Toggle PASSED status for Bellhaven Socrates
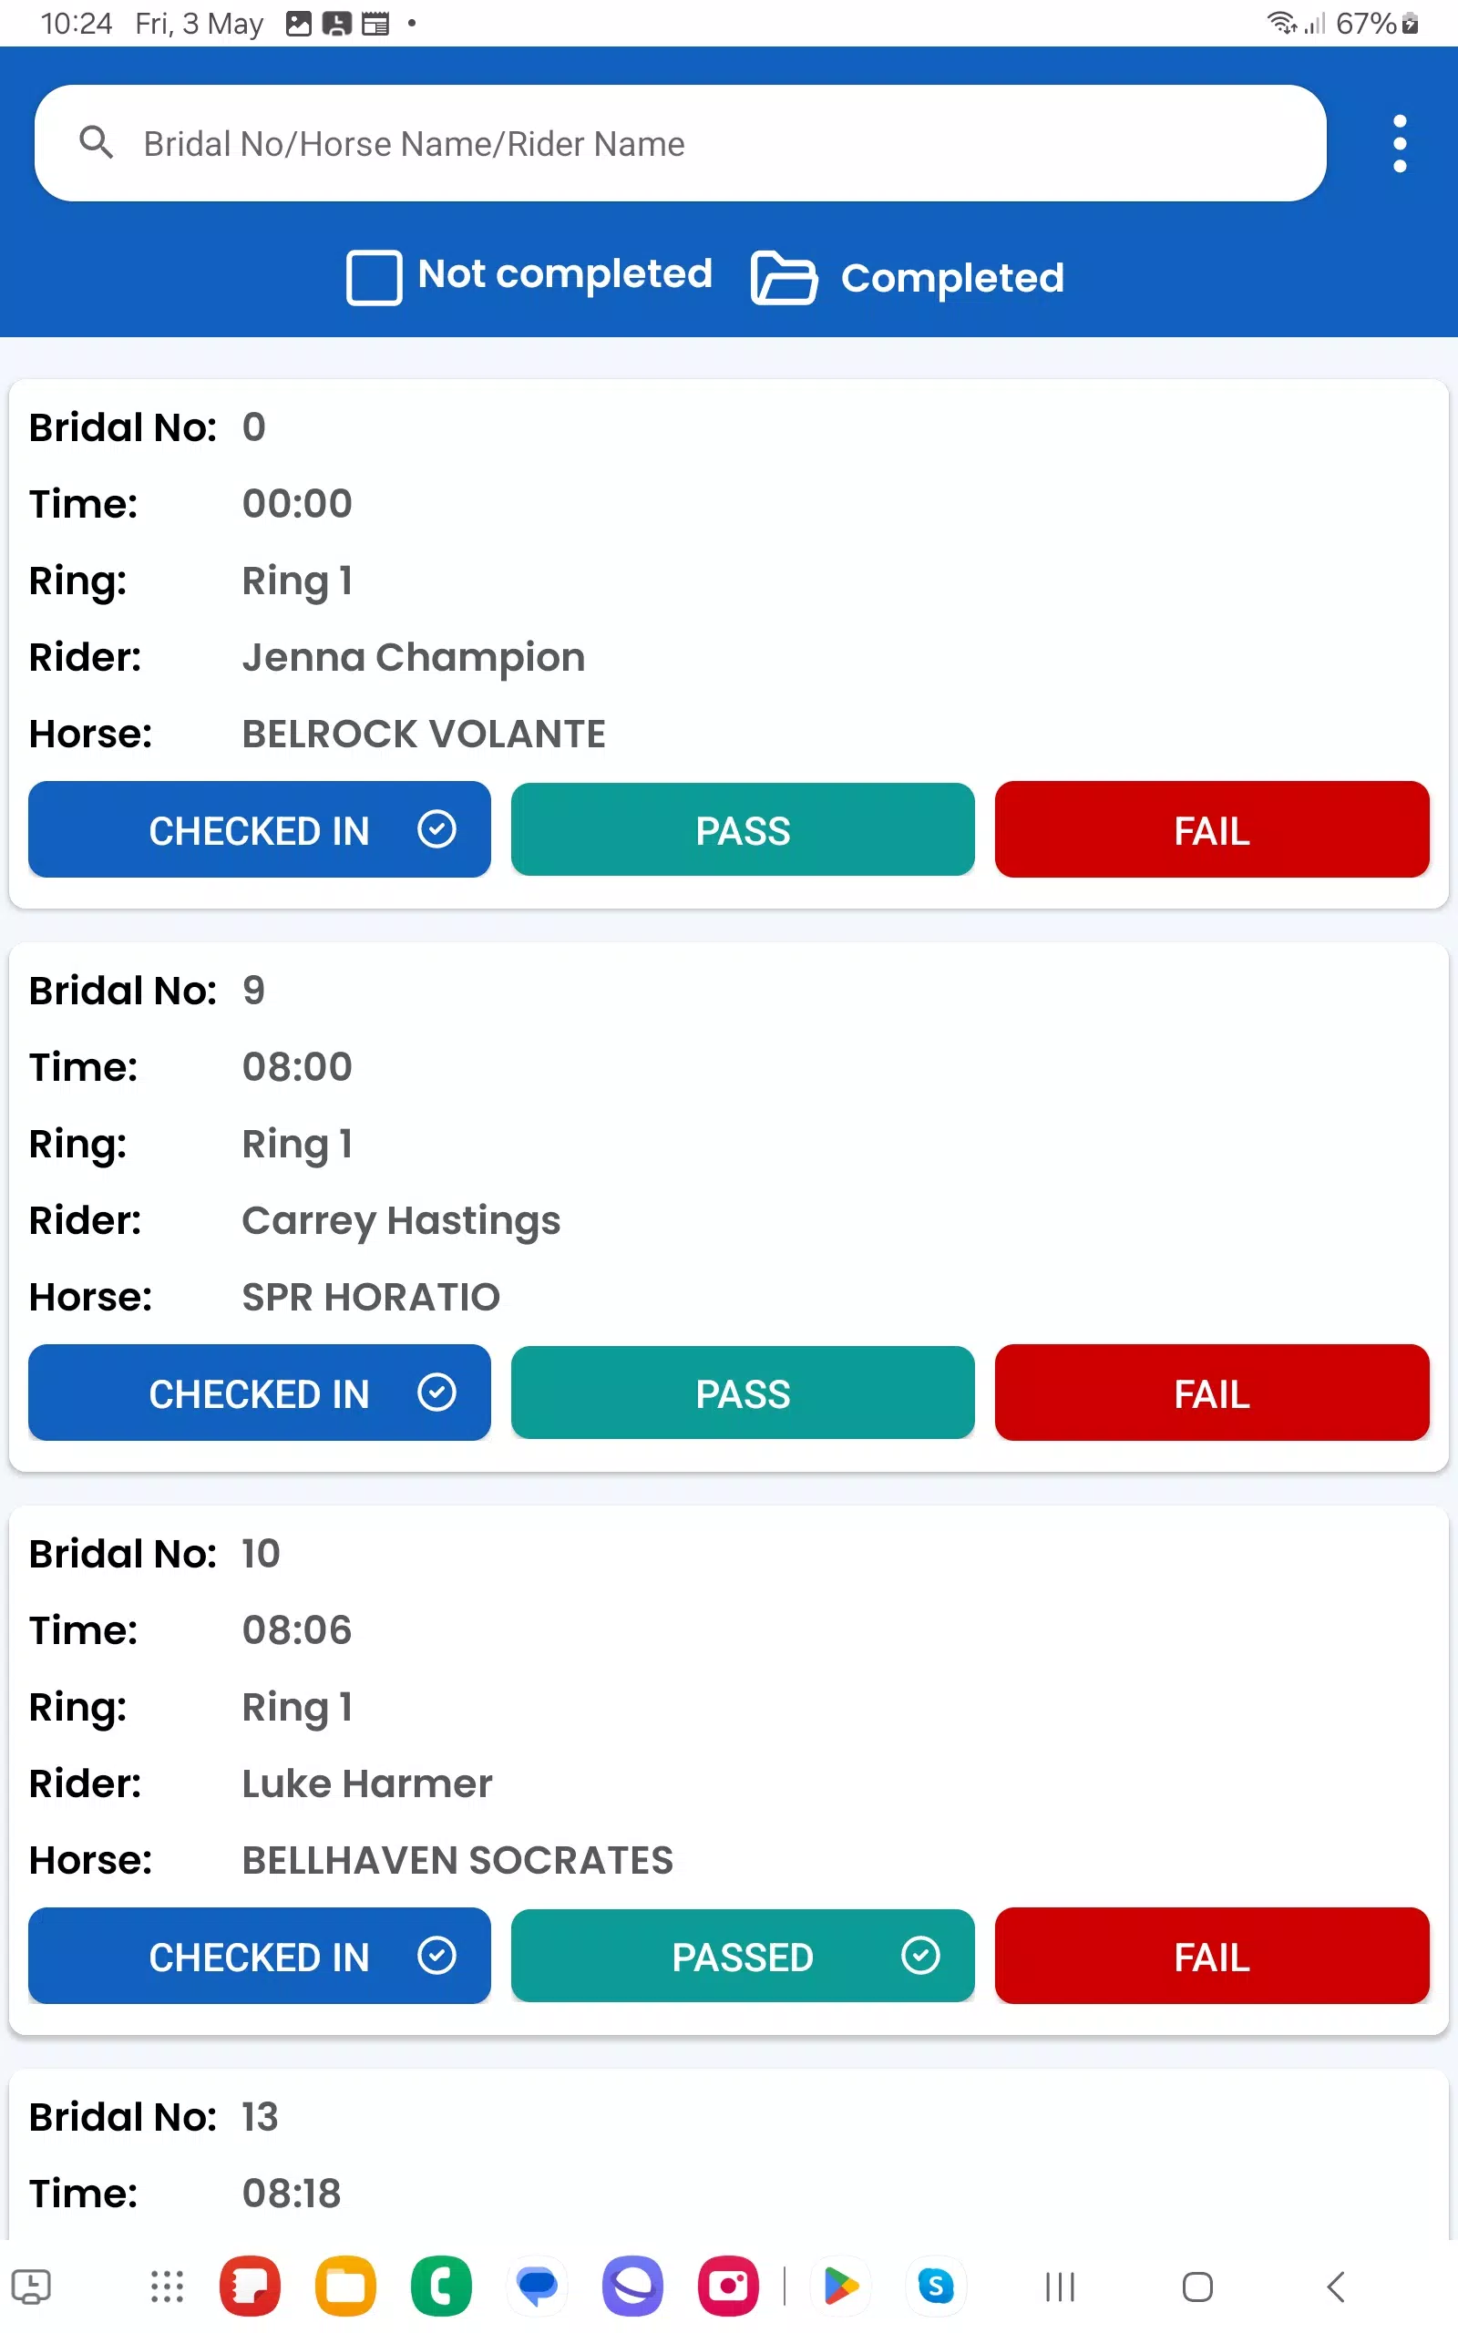The width and height of the screenshot is (1458, 2333). [x=743, y=1956]
